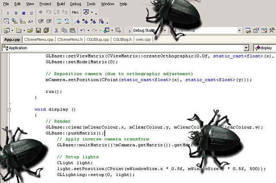This screenshot has width=276, height=183.
Task: Open the Tools menu
Action: [x=91, y=4]
